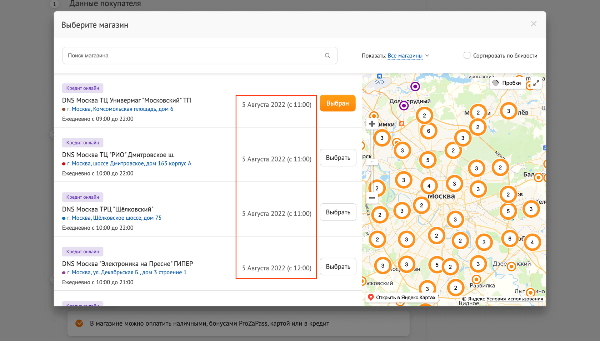Open the Все магазины dropdown filter
Screen dimensions: 600x341
coord(405,56)
